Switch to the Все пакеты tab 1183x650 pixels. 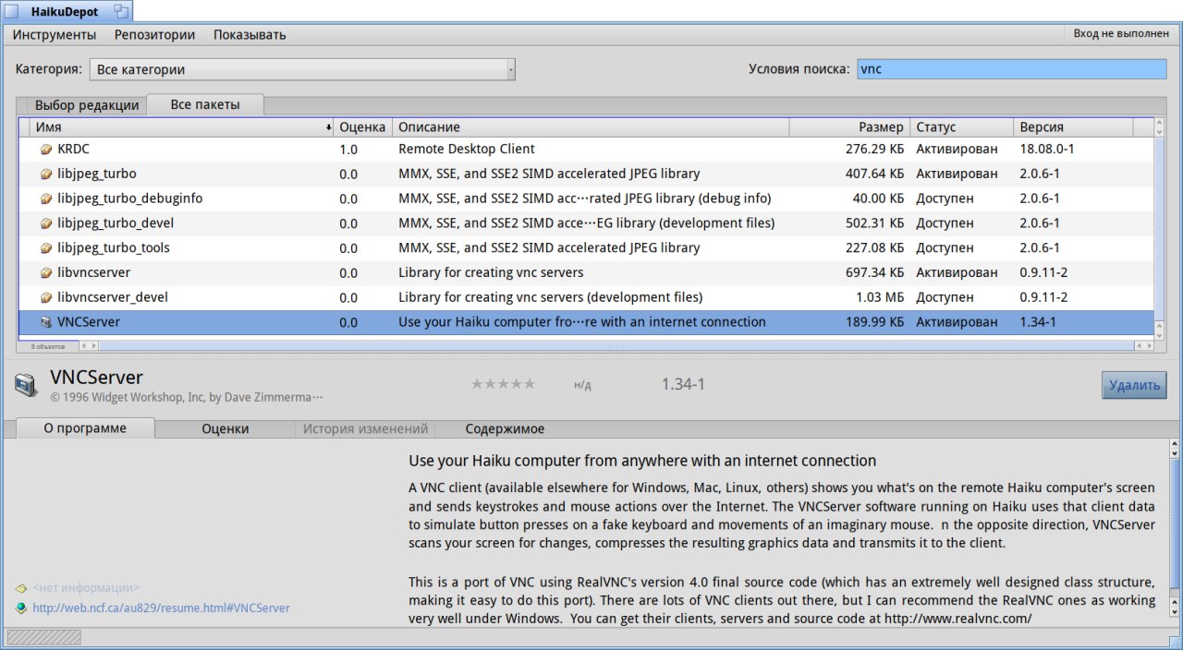205,104
